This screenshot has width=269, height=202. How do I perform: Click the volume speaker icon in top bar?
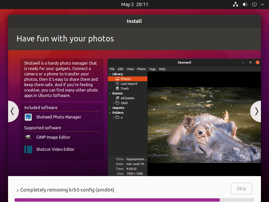click(x=245, y=4)
